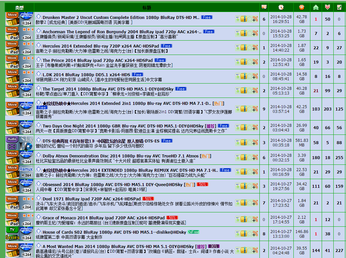Open Dolby Atmos Demonstration Disc link

tap(121, 156)
